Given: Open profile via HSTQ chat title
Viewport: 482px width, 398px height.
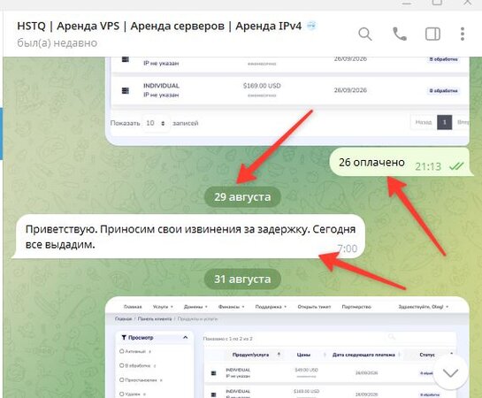Looking at the screenshot, I should tap(159, 26).
